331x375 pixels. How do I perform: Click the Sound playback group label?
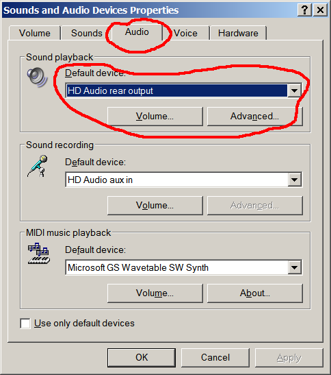point(59,58)
